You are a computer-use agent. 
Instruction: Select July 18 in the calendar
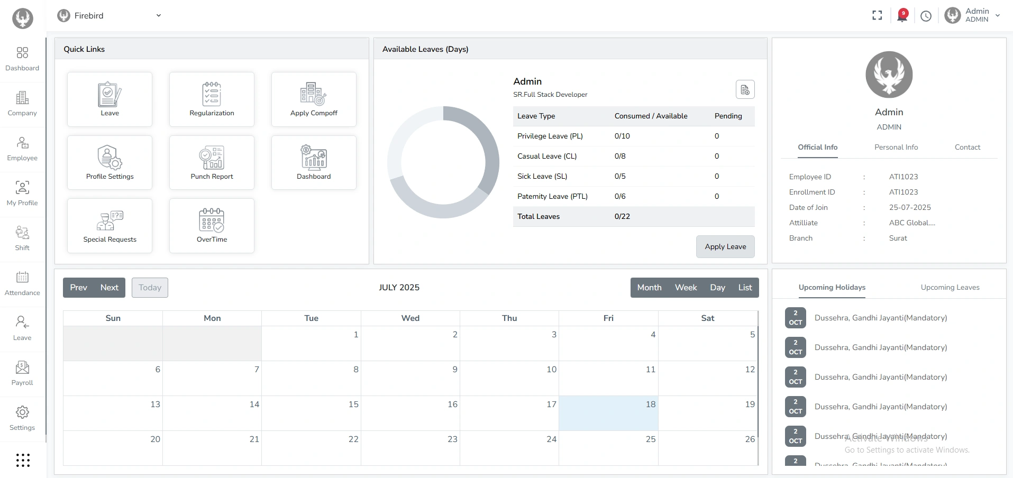point(608,413)
